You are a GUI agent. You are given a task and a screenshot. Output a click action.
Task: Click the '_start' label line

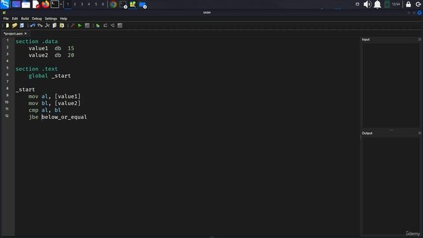click(25, 90)
